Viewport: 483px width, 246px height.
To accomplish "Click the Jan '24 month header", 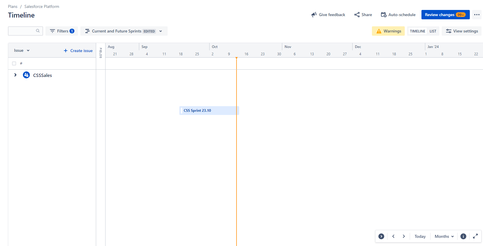I will (x=433, y=47).
